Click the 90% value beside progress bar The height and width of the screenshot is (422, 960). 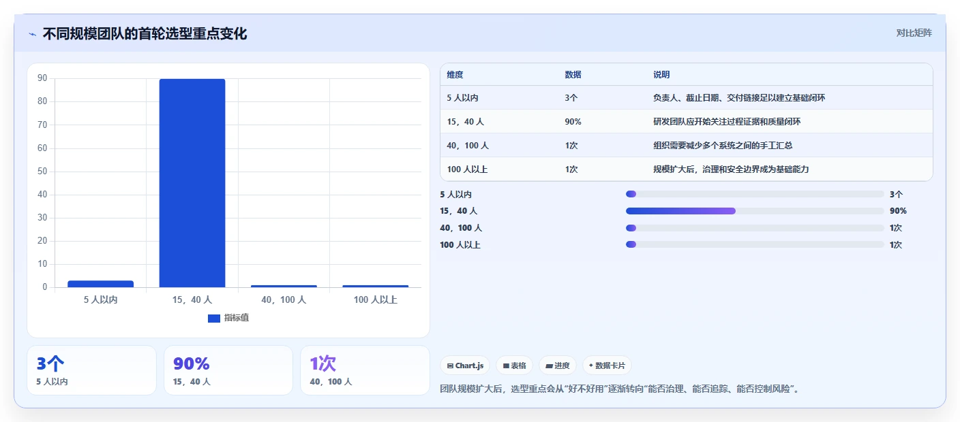(898, 211)
